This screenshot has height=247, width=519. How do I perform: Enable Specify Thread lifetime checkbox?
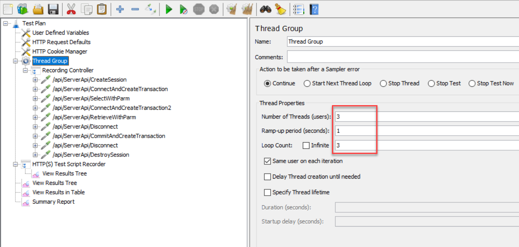click(x=267, y=192)
